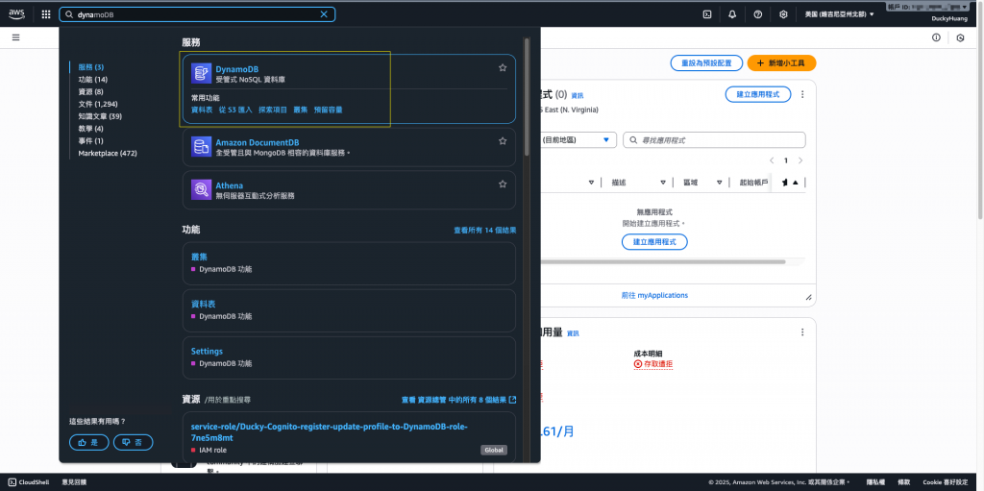This screenshot has height=491, width=984.
Task: Click the top 建立應用程式 button
Action: click(x=758, y=94)
